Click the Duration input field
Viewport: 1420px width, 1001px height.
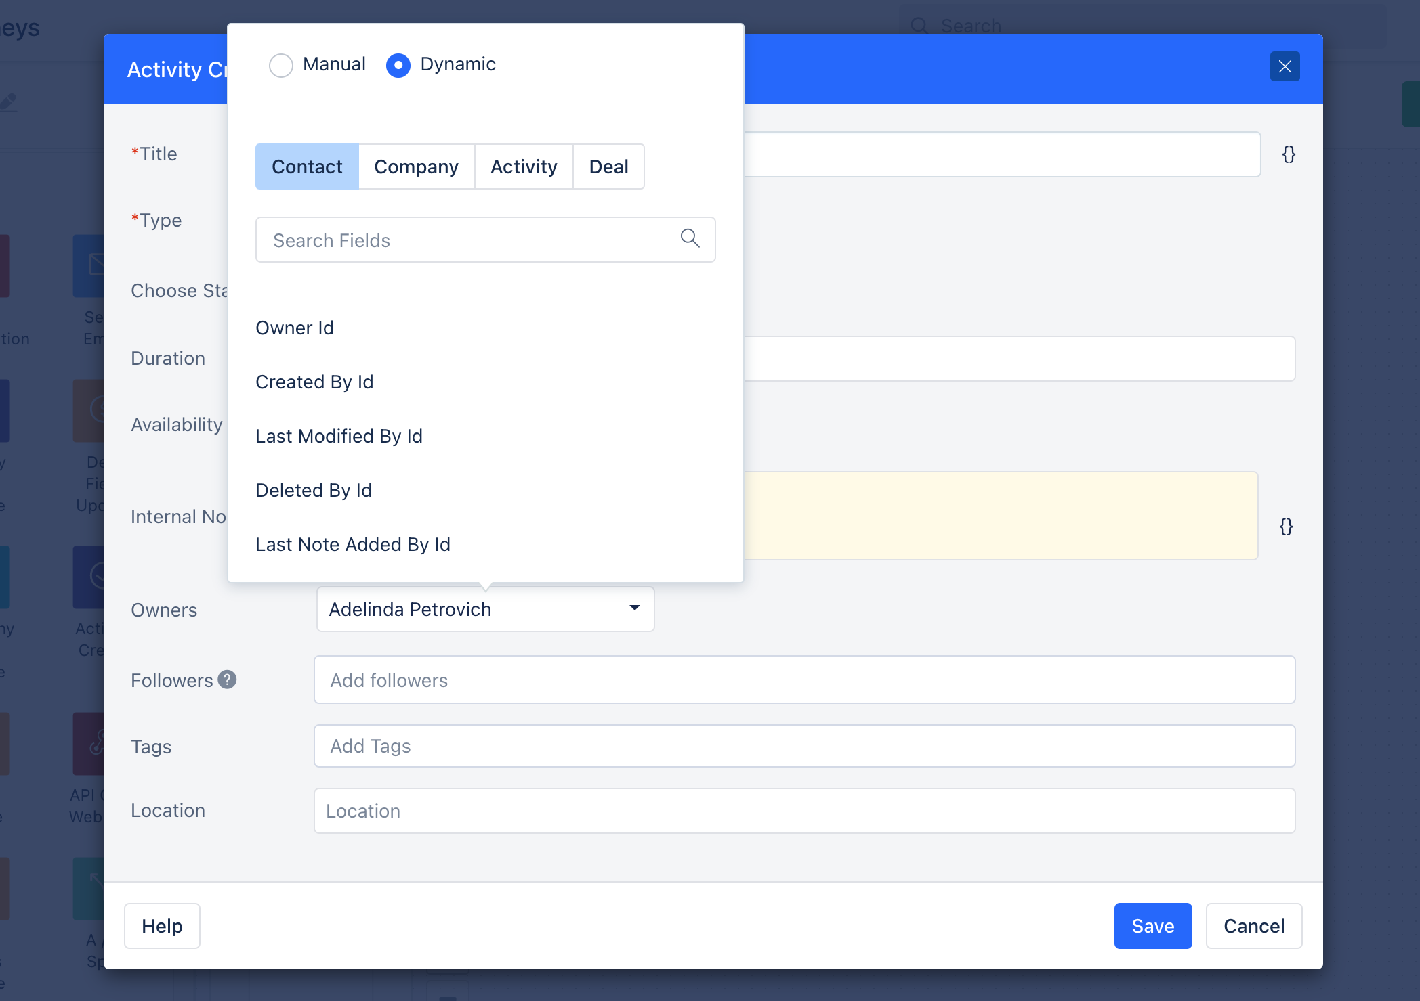click(x=1019, y=359)
